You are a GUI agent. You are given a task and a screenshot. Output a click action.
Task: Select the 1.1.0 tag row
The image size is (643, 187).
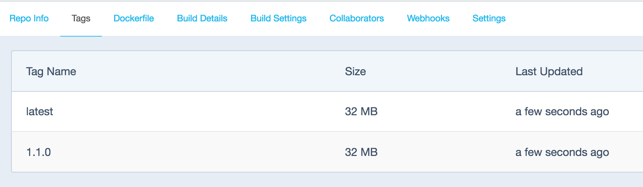(x=327, y=152)
